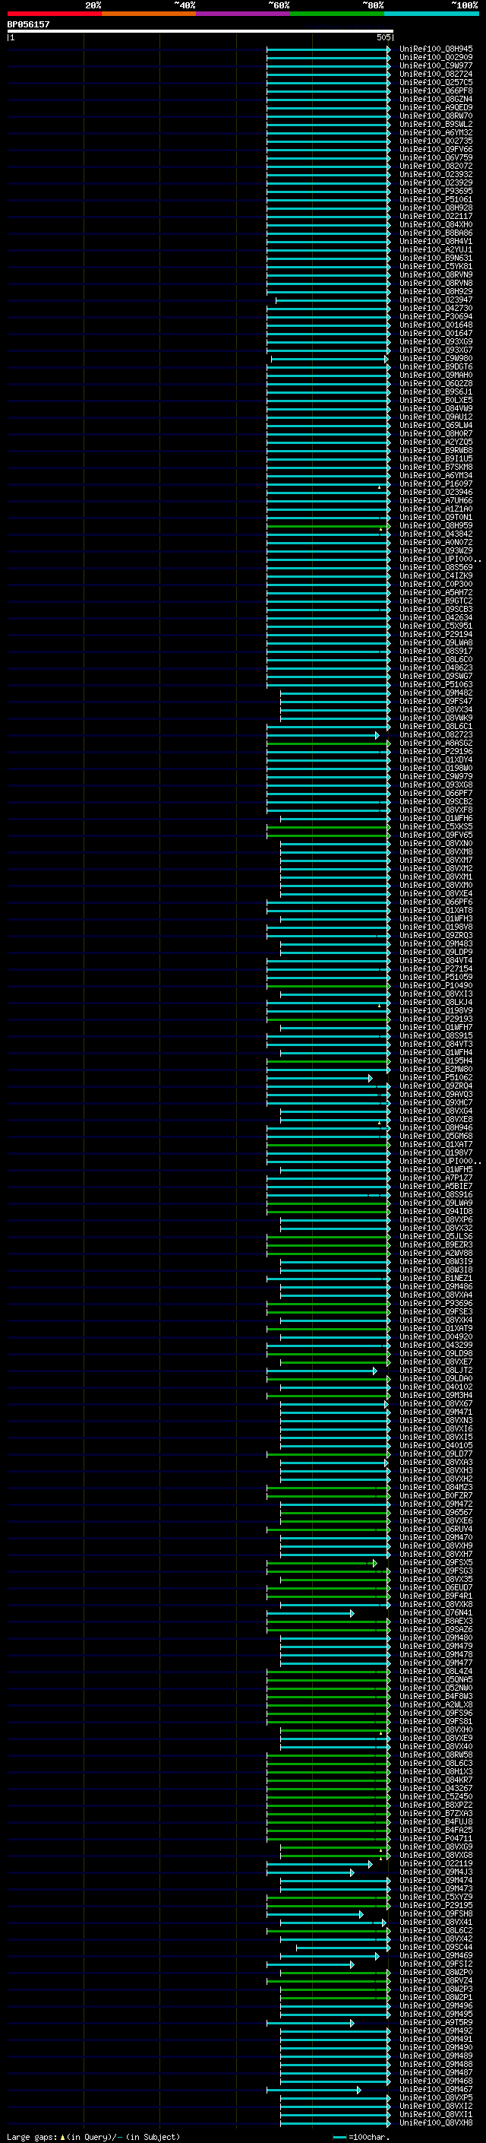Screen dimensions: 486x2143
Task: Select the UniRef100_A7UH66 label
Action: coord(436,500)
